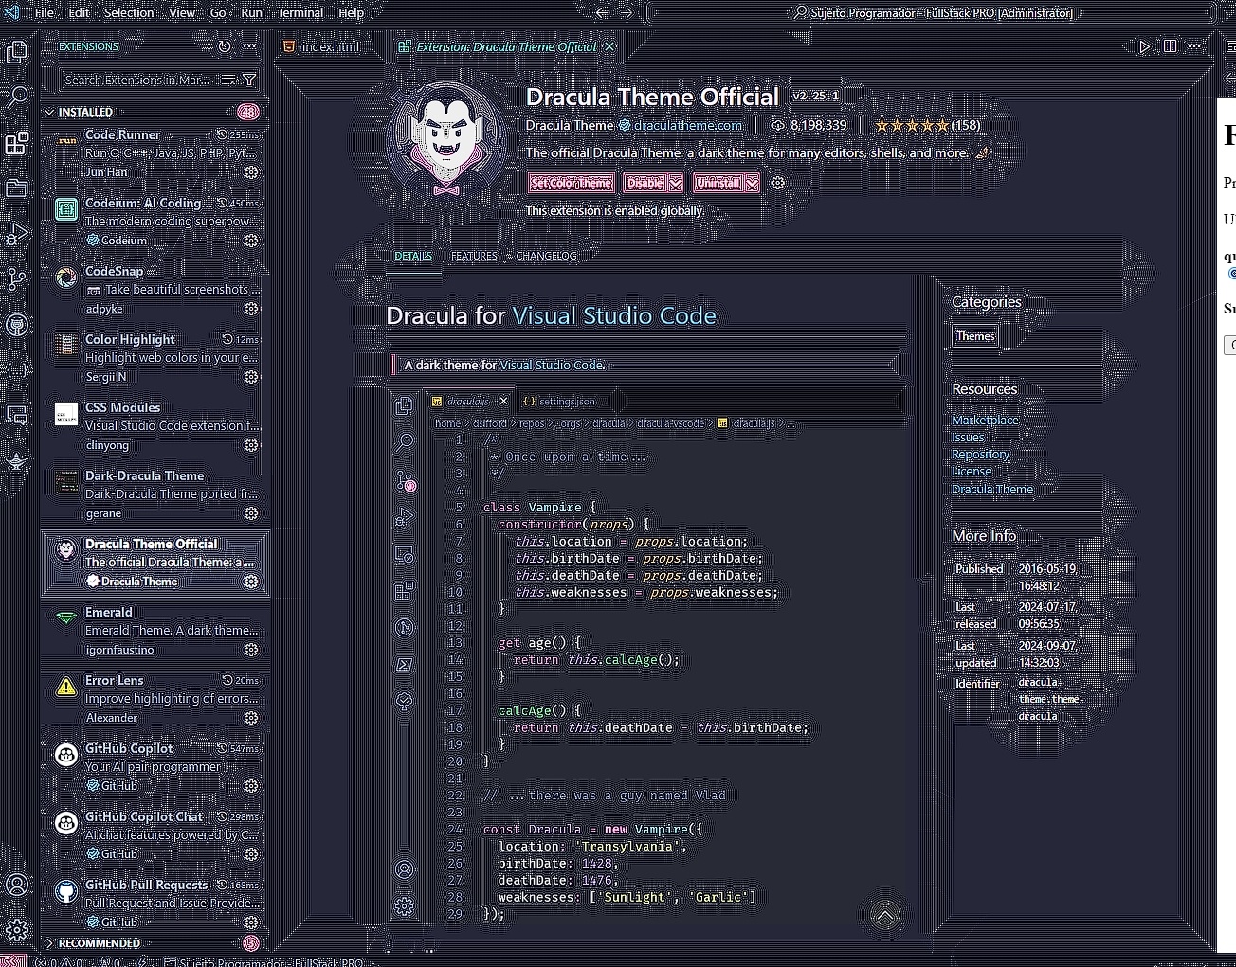Open the draculatheme.com publisher link

click(x=688, y=125)
